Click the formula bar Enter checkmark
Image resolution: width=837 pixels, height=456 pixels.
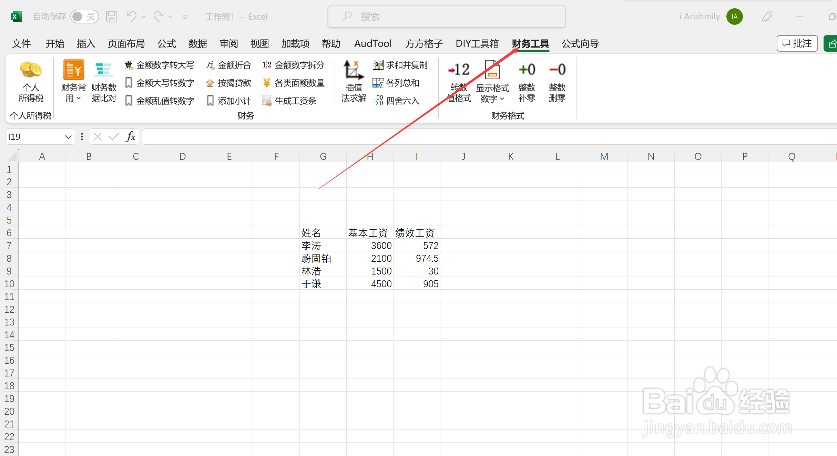click(114, 137)
